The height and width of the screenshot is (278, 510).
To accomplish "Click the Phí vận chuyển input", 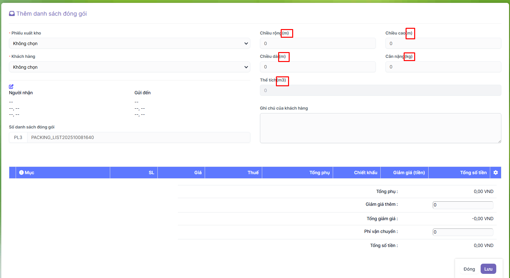I will click(x=462, y=232).
